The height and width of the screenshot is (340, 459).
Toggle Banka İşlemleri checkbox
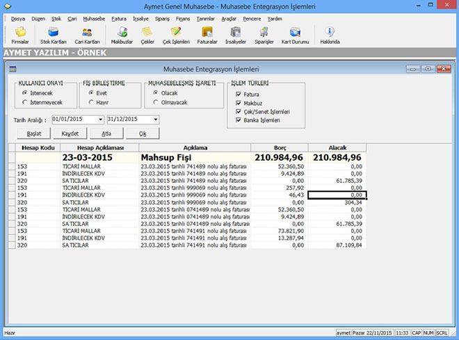(x=239, y=120)
